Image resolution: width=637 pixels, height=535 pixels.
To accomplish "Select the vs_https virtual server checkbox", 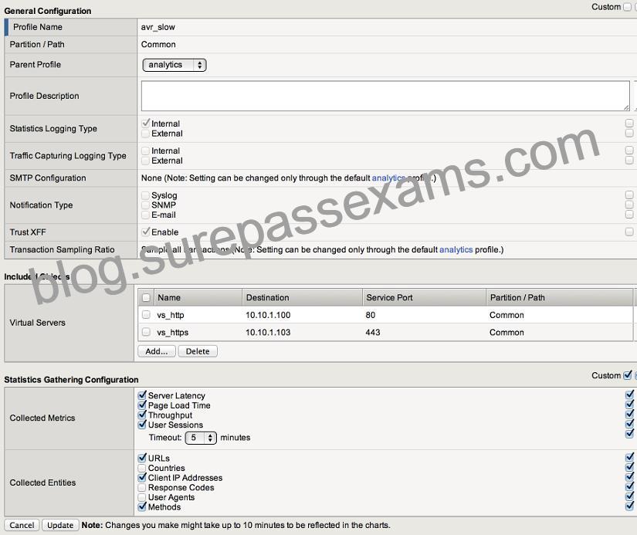I will (146, 332).
